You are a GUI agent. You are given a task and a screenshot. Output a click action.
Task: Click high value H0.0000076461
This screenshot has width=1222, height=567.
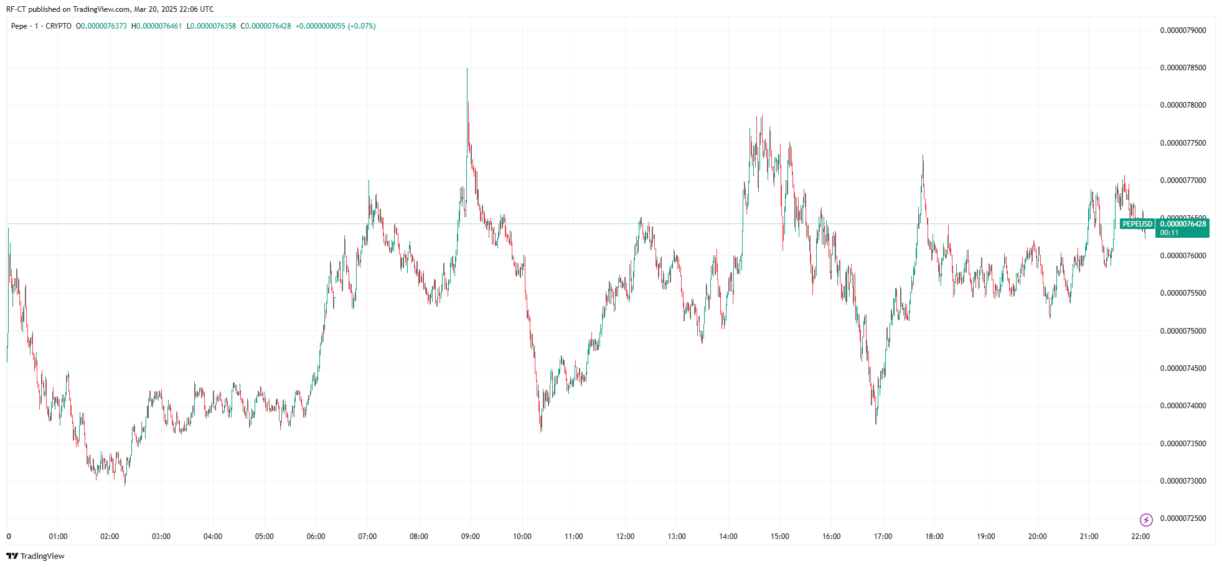coord(157,26)
